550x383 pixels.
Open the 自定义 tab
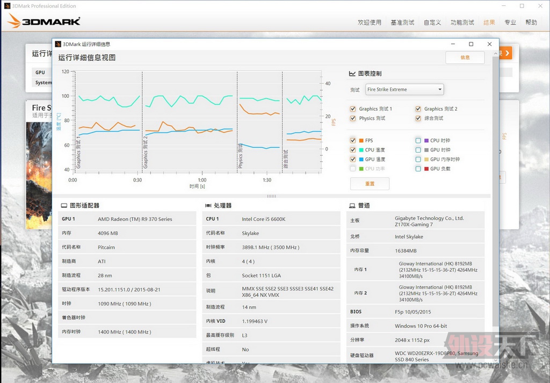(432, 23)
